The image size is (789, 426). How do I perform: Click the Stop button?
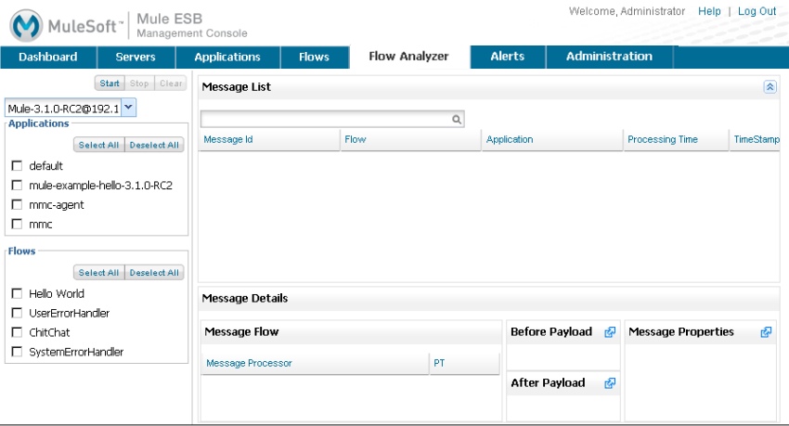(139, 84)
